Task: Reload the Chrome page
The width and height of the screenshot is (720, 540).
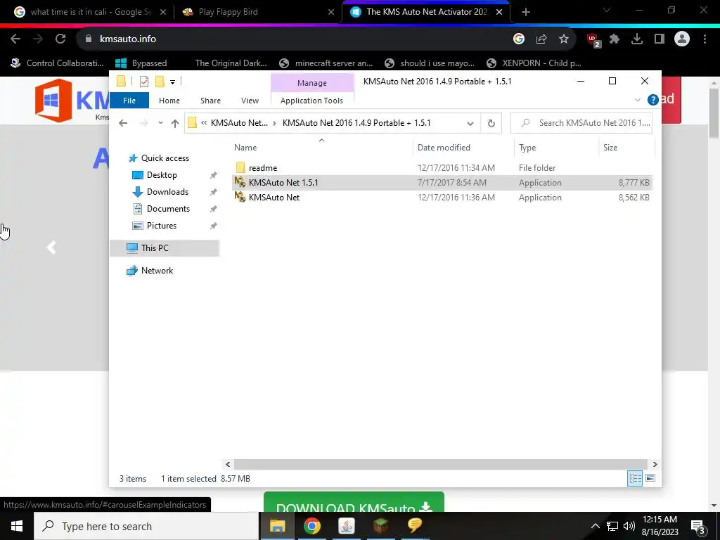Action: coord(60,39)
